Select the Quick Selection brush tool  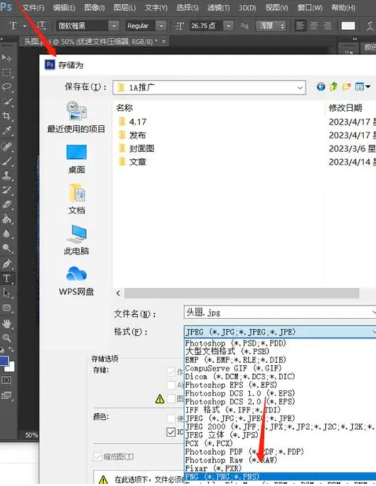pyautogui.click(x=6, y=102)
